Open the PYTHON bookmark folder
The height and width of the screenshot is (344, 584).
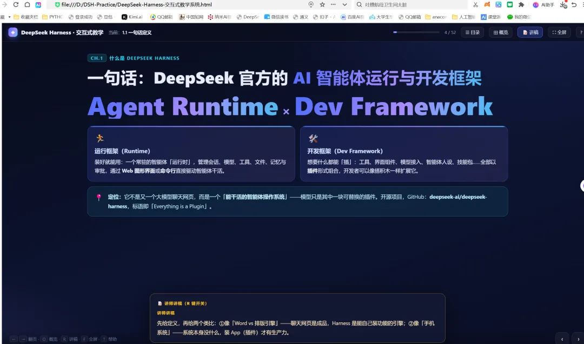52,17
